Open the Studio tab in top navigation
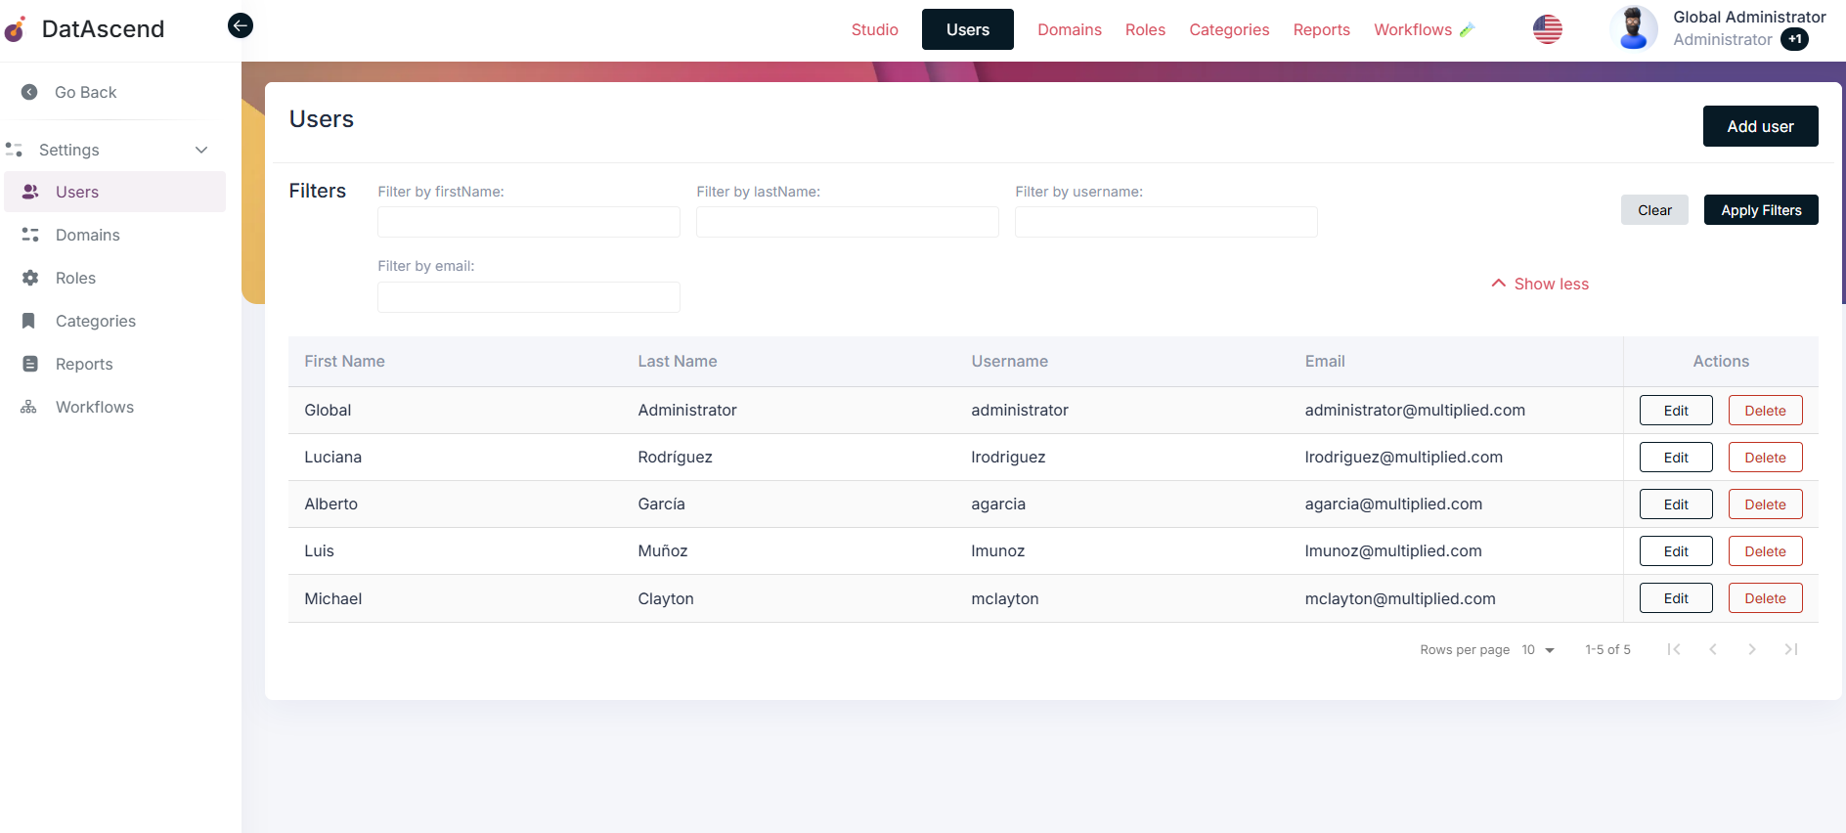Screen dimensions: 1846x833 [874, 29]
